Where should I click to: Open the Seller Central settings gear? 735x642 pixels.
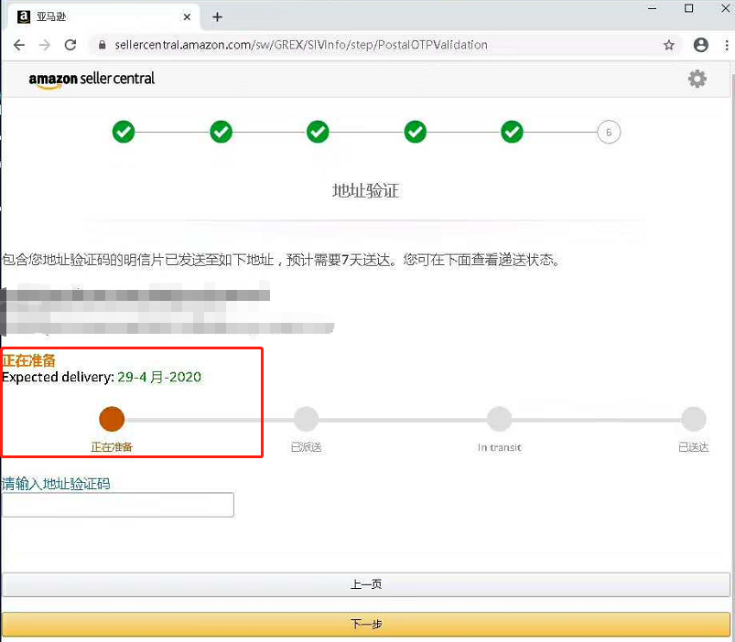click(x=697, y=79)
